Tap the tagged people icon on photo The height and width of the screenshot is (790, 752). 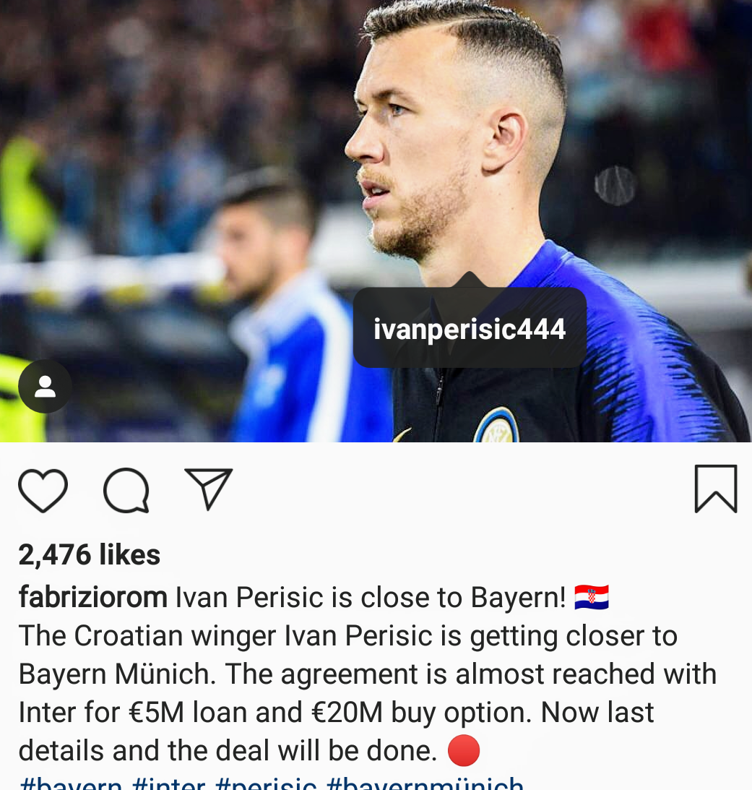click(45, 387)
